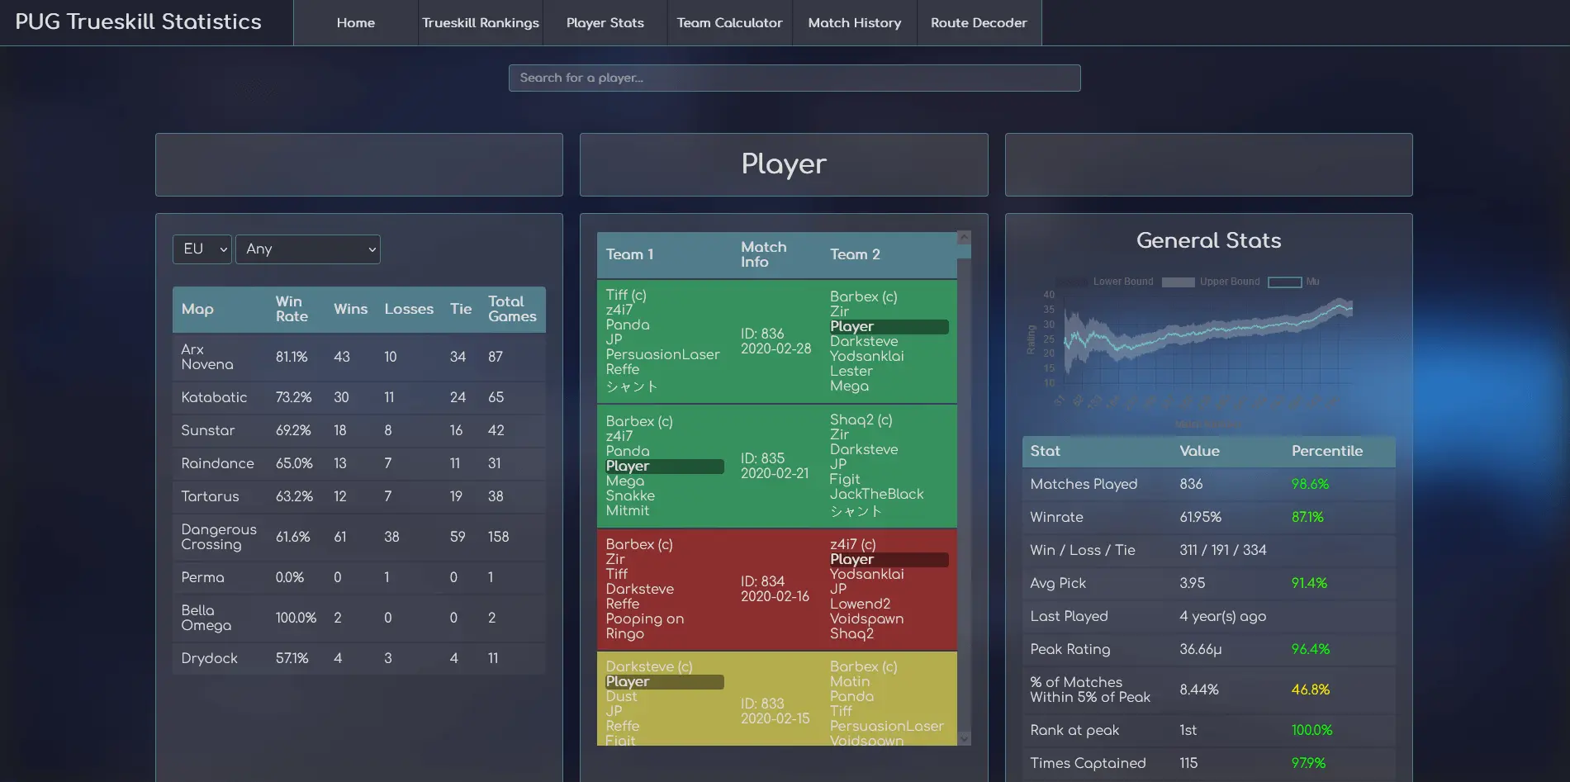Viewport: 1570px width, 782px height.
Task: Open the Match History page
Action: click(x=855, y=22)
